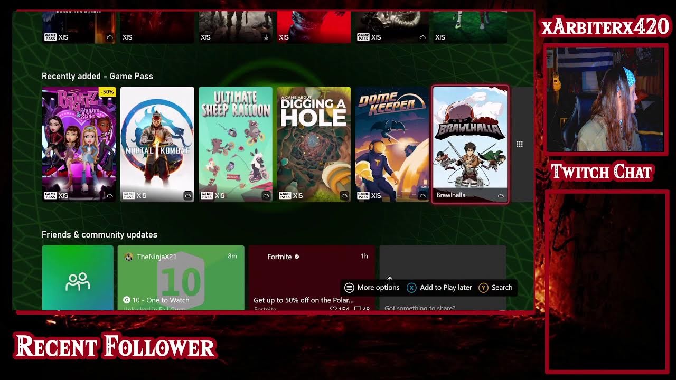Launch the highlighted Brawlhalla game tile

470,144
